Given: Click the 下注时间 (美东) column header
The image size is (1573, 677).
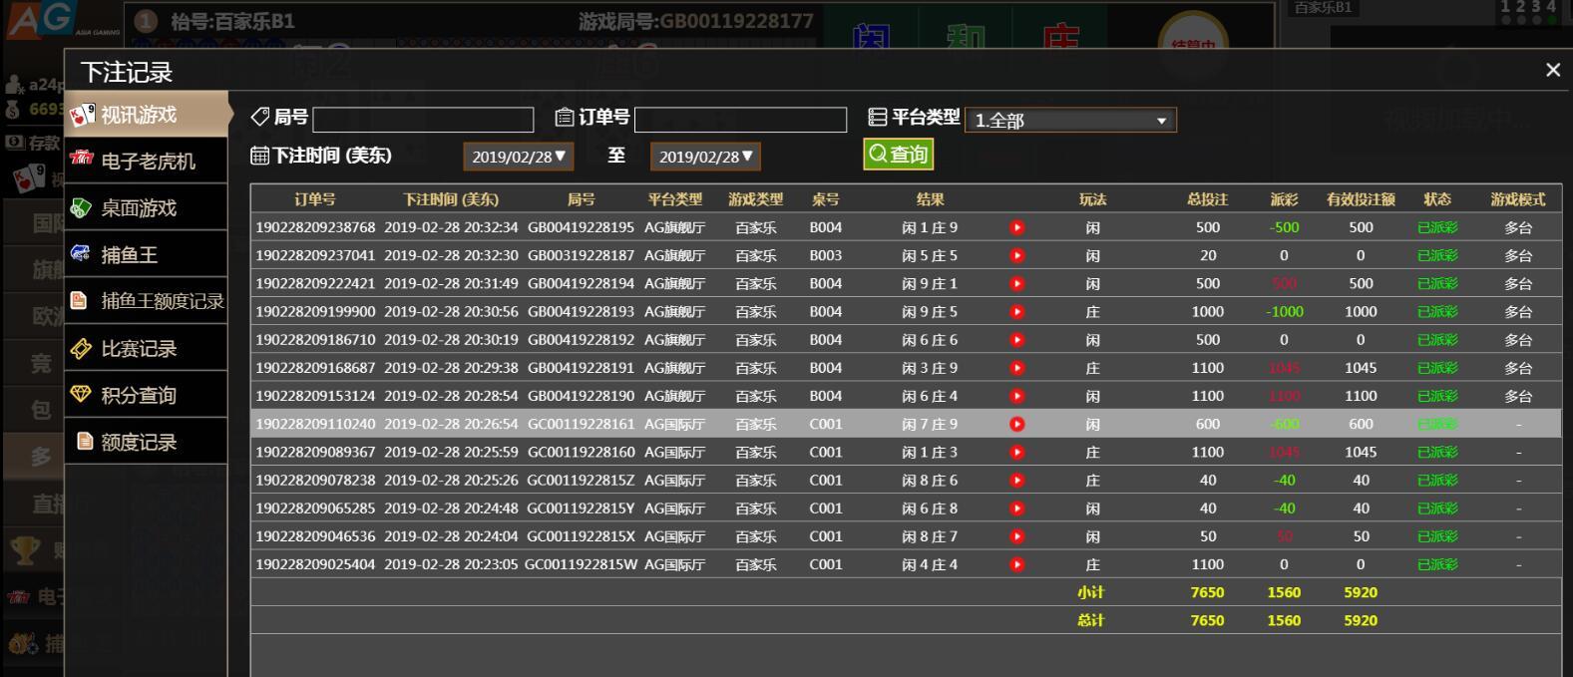Looking at the screenshot, I should (451, 199).
